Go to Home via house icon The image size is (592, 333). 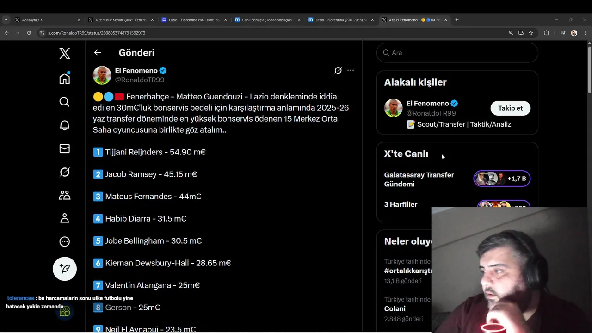(x=65, y=78)
